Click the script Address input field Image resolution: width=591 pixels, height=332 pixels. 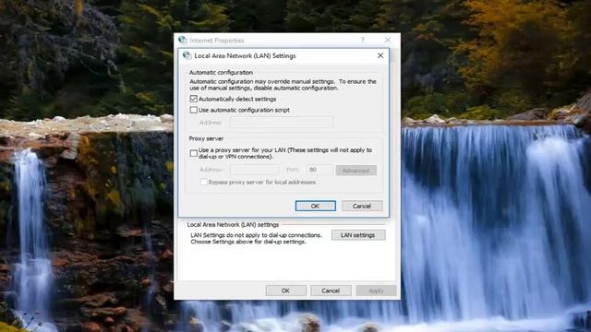282,123
